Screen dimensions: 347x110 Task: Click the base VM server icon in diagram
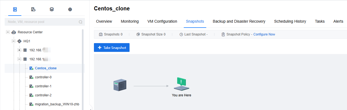(120, 85)
